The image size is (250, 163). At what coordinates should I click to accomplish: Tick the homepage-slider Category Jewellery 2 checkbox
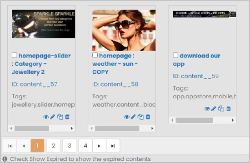[x=15, y=55]
